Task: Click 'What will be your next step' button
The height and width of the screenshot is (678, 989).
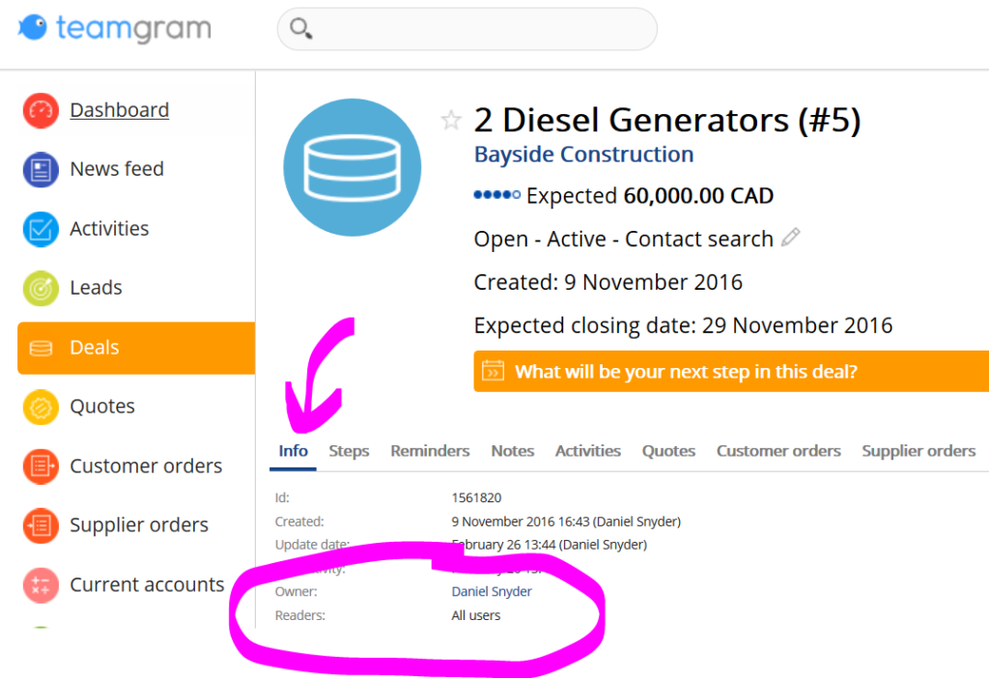Action: coord(732,372)
